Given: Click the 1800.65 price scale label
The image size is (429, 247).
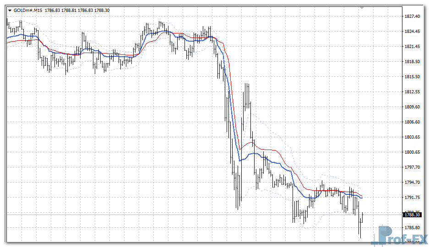Looking at the screenshot, I should click(412, 152).
